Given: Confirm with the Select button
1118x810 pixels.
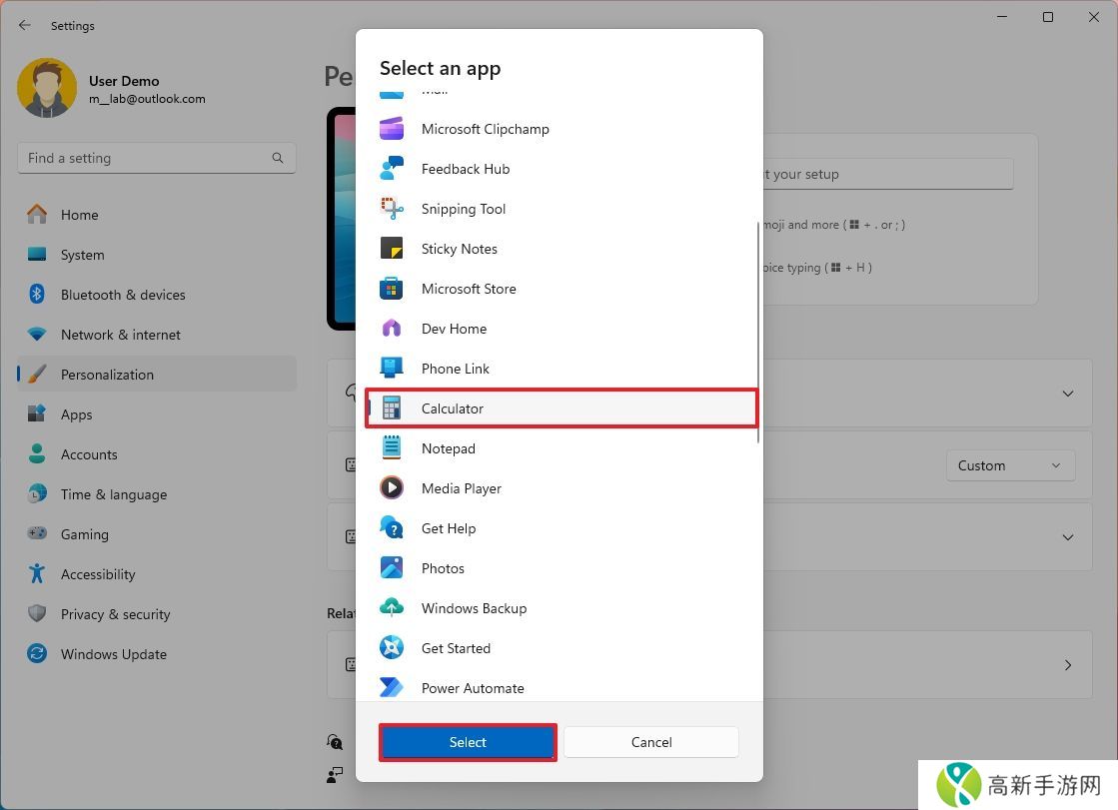Looking at the screenshot, I should tap(468, 742).
